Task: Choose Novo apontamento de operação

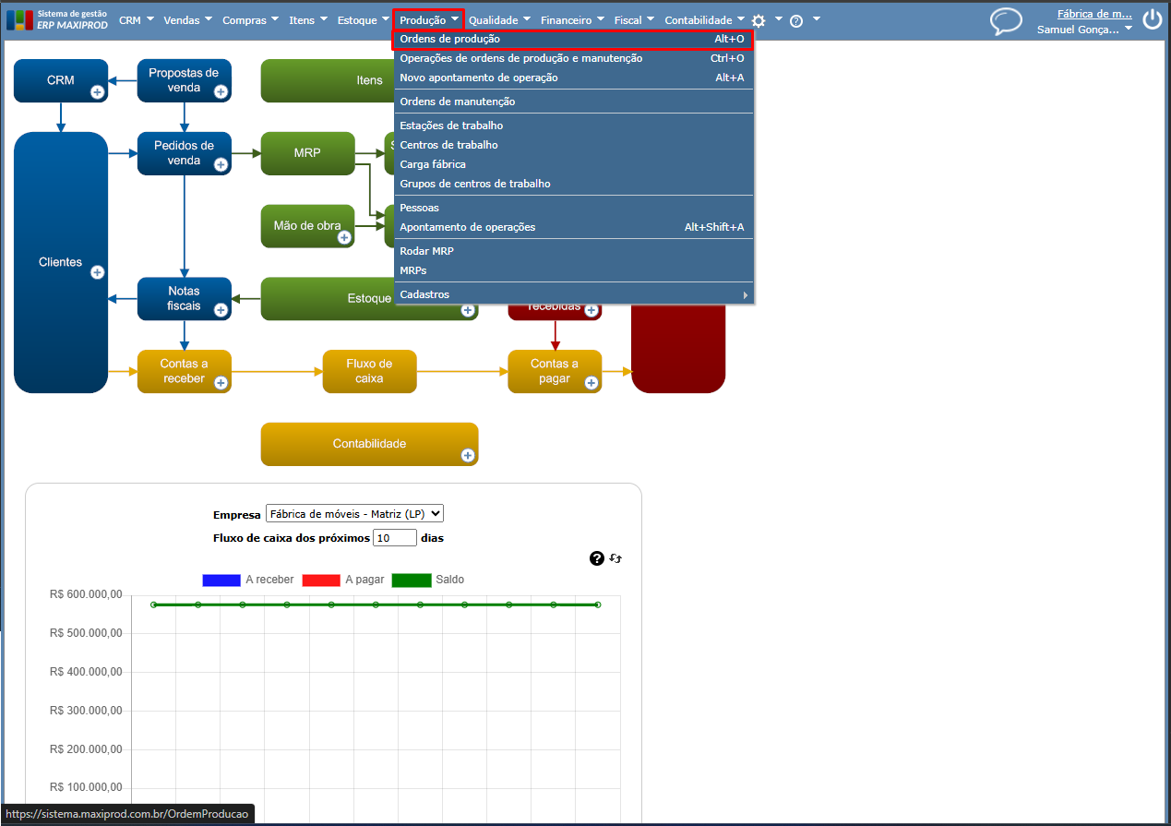Action: coord(574,78)
